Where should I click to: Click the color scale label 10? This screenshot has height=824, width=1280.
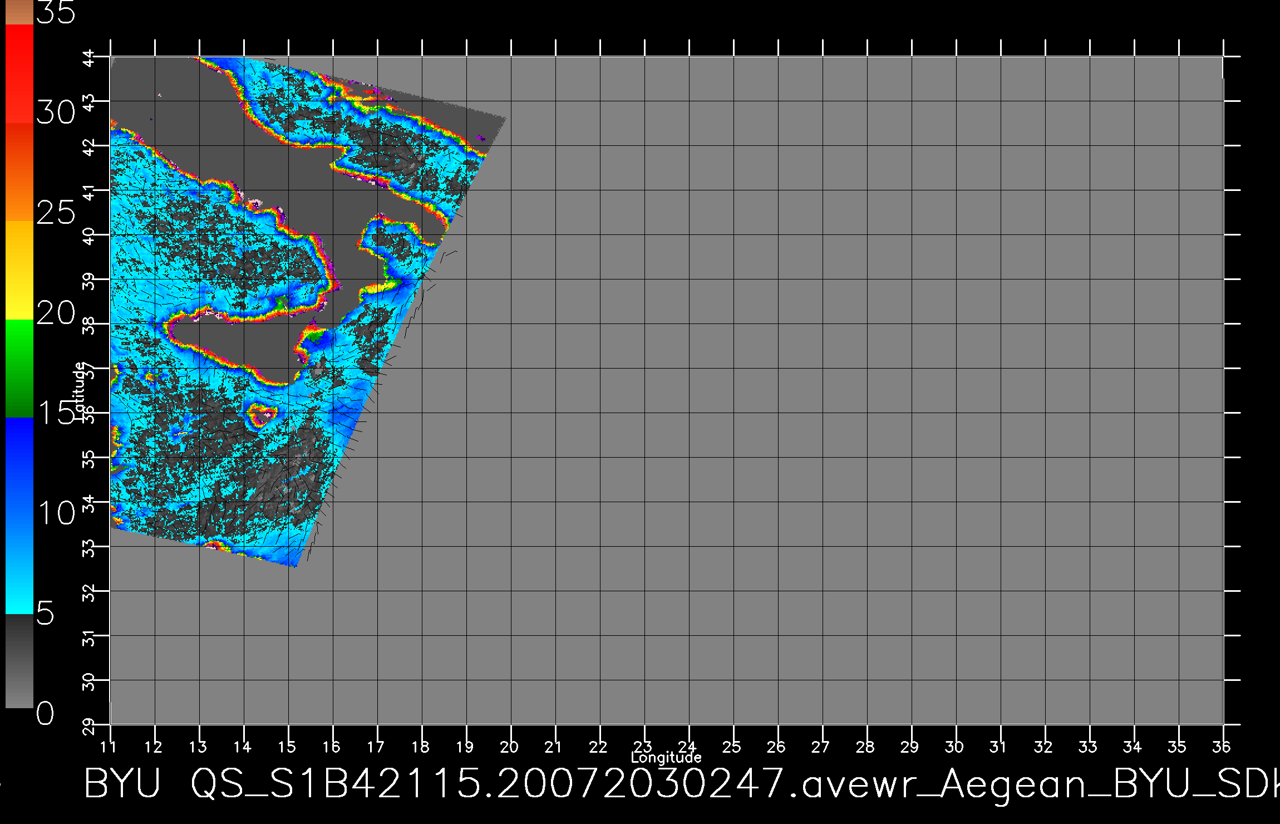tap(56, 512)
